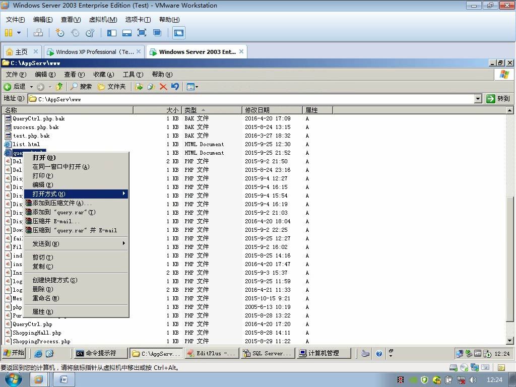Click the file list scroll-up arrow
The height and width of the screenshot is (387, 516).
509,110
